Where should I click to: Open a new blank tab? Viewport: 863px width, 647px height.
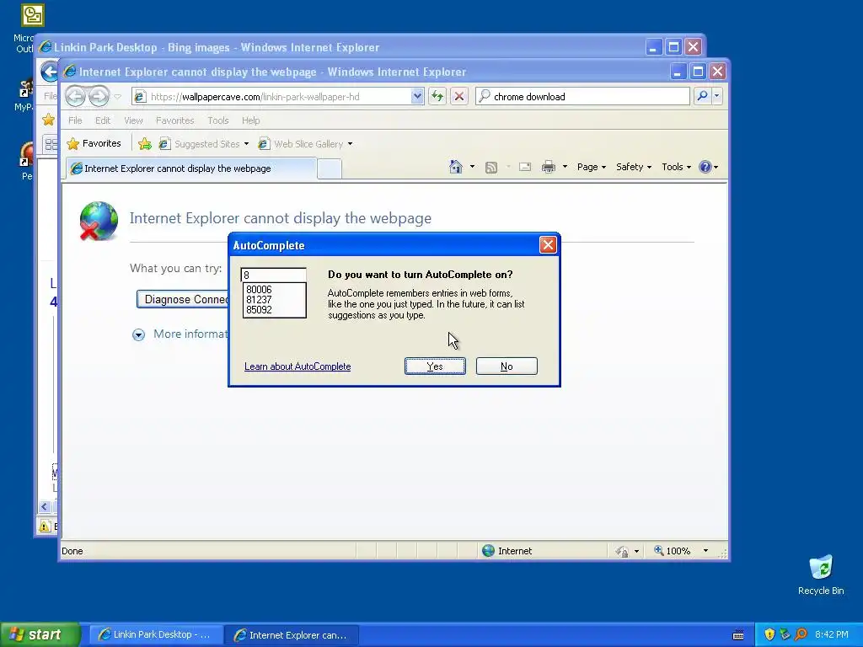tap(330, 168)
